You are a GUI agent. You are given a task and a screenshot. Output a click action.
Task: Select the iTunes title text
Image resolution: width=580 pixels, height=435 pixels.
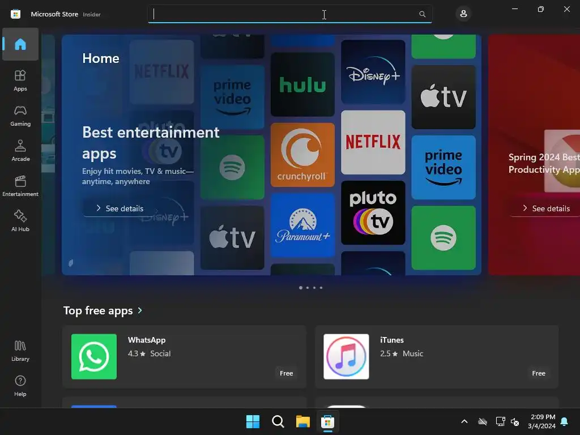[392, 340]
